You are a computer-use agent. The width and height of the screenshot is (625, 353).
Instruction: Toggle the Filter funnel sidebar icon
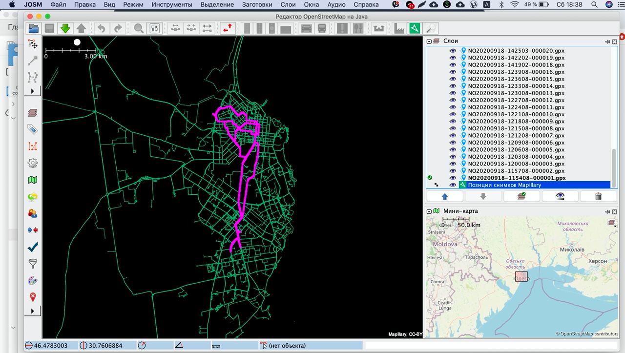[33, 264]
